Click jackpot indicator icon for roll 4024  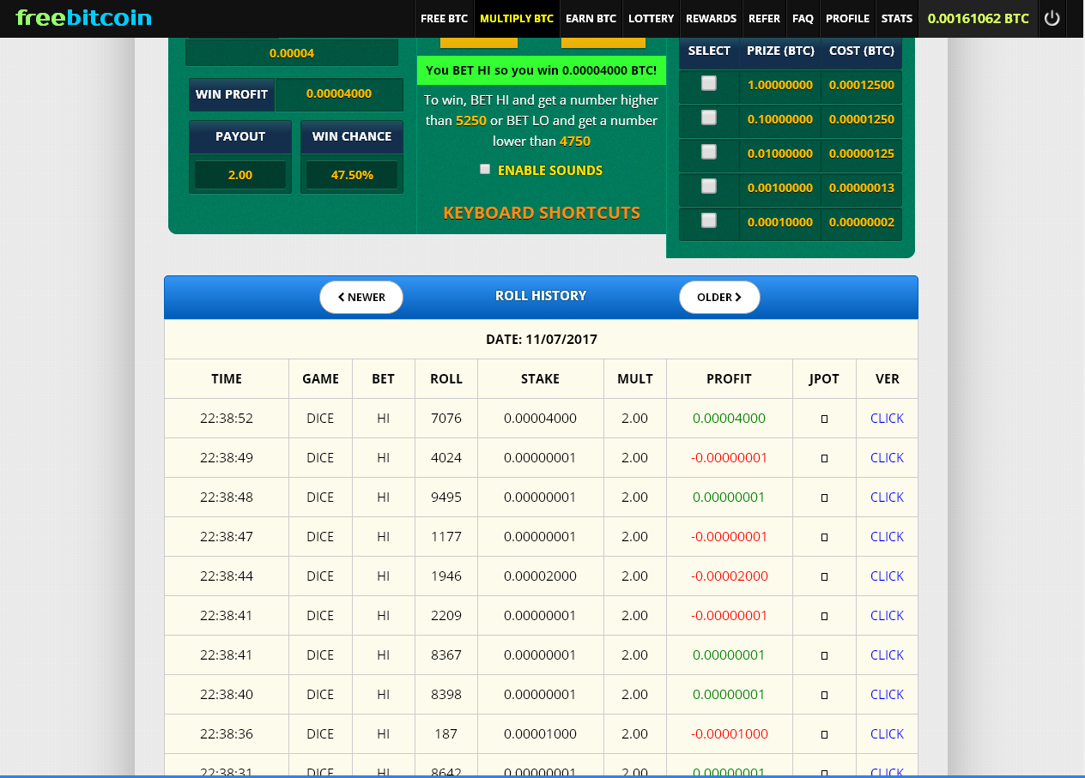824,459
